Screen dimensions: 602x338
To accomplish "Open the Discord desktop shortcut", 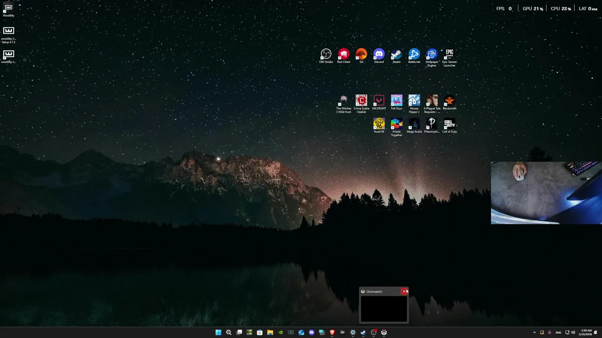I will pos(379,56).
